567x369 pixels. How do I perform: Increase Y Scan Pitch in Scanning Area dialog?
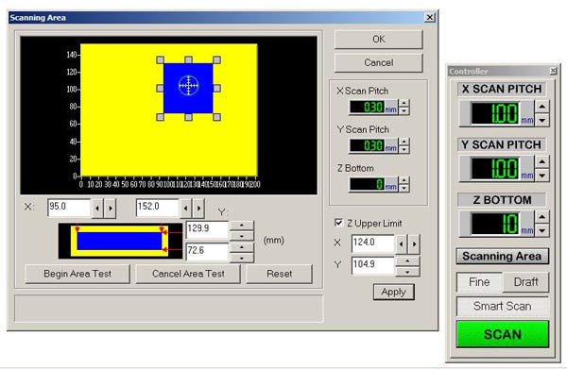click(404, 142)
